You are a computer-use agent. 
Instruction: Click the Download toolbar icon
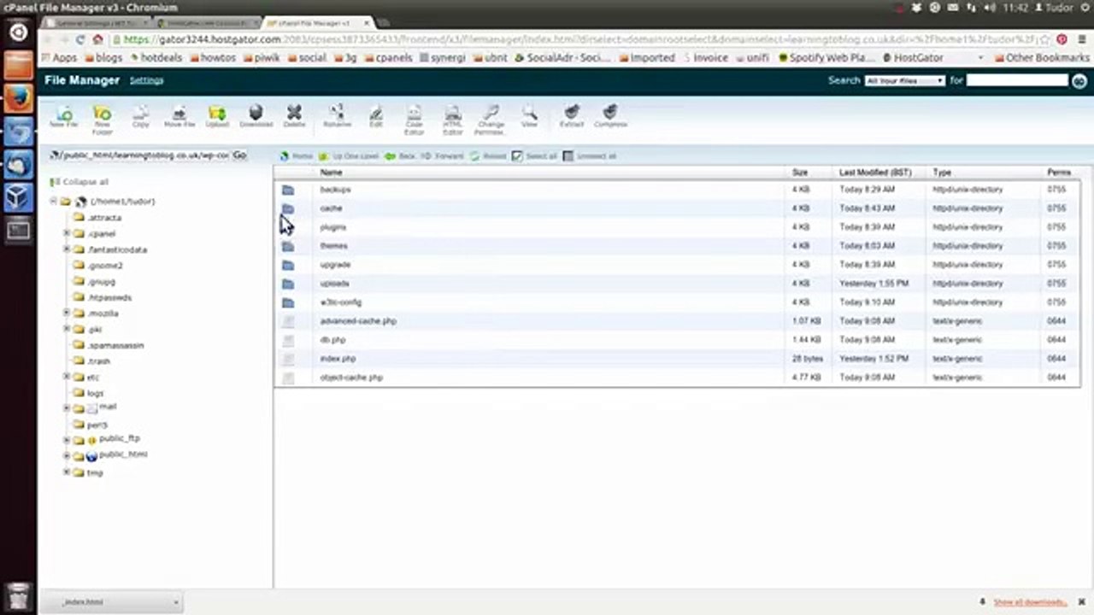coord(256,116)
